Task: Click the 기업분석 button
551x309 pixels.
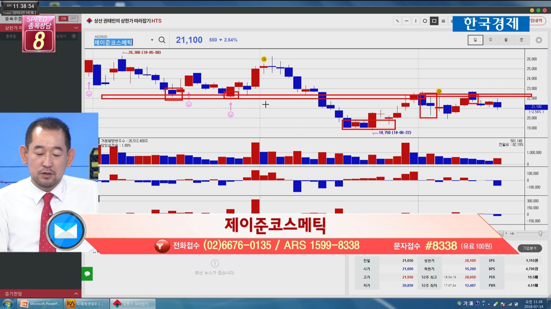Action: click(529, 248)
